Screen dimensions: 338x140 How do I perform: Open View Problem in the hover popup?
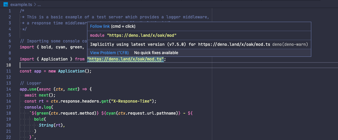109,53
